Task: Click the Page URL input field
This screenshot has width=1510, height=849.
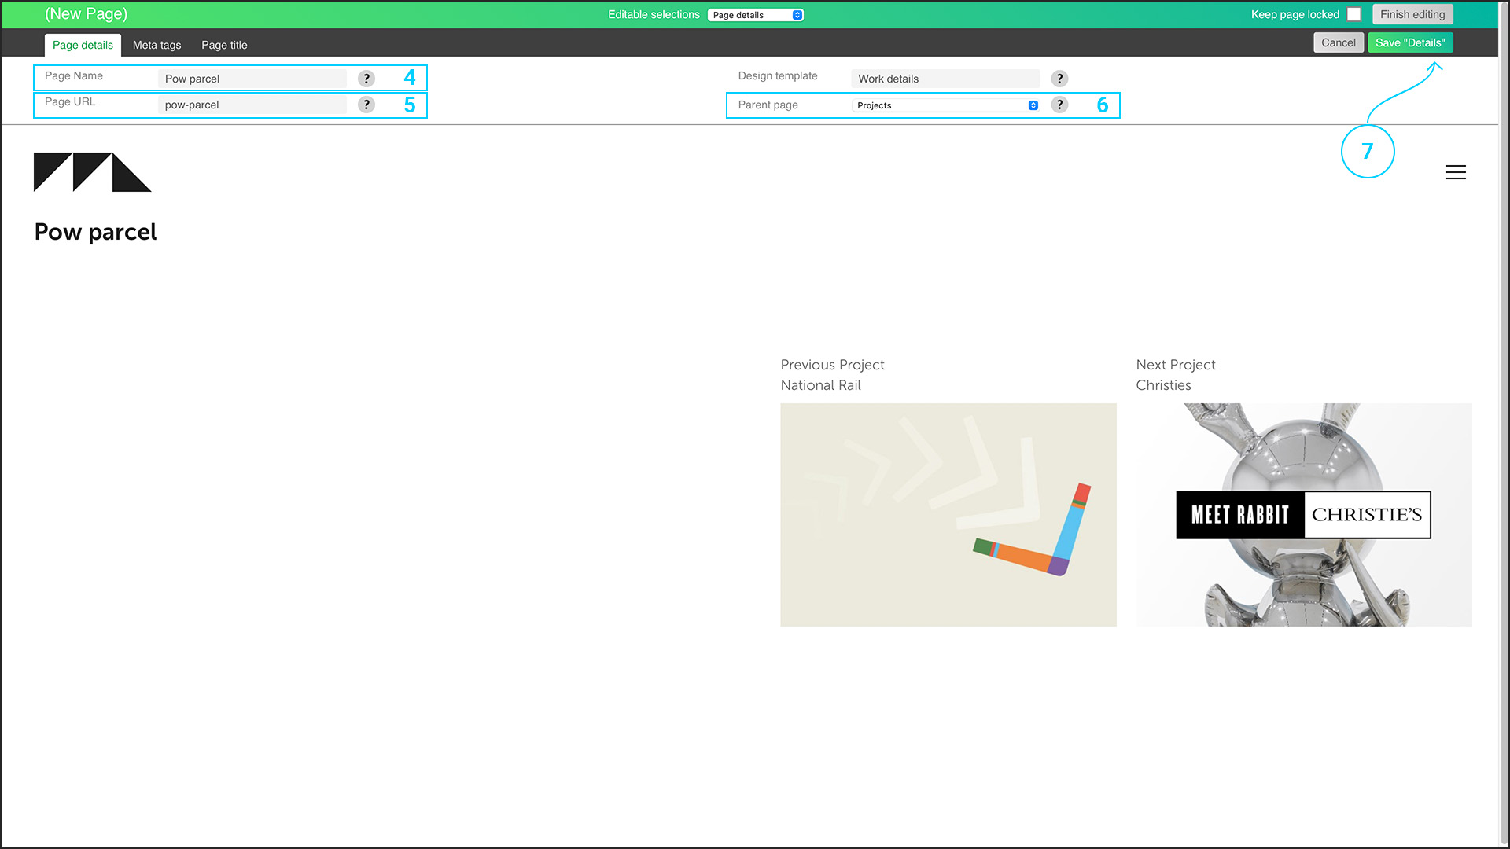Action: [252, 105]
